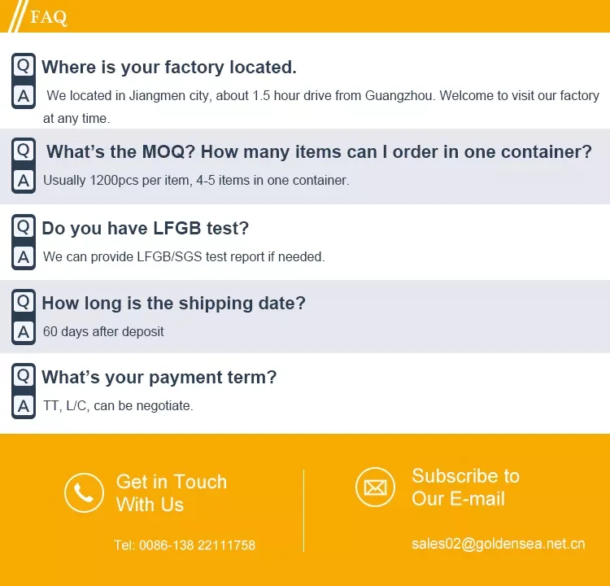The height and width of the screenshot is (586, 610).
Task: Select the Subscribe to Our E-mail heading
Action: click(x=465, y=487)
